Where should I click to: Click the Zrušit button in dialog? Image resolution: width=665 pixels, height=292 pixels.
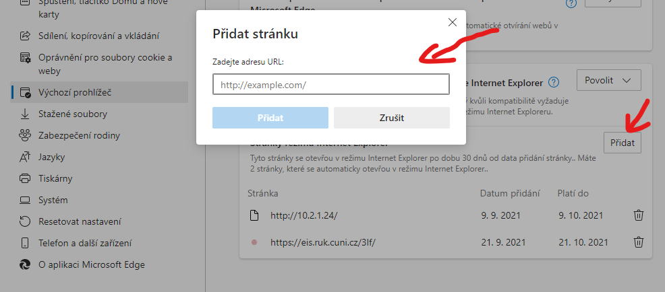391,118
